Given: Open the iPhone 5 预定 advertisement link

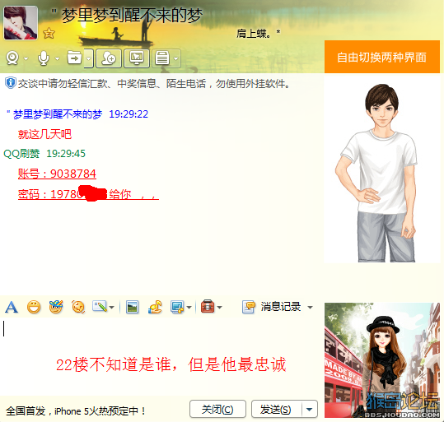Looking at the screenshot, I should click(x=75, y=411).
